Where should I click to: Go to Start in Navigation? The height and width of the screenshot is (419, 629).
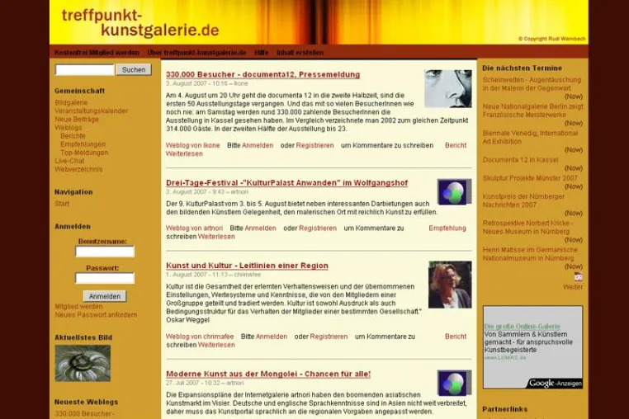tap(62, 204)
